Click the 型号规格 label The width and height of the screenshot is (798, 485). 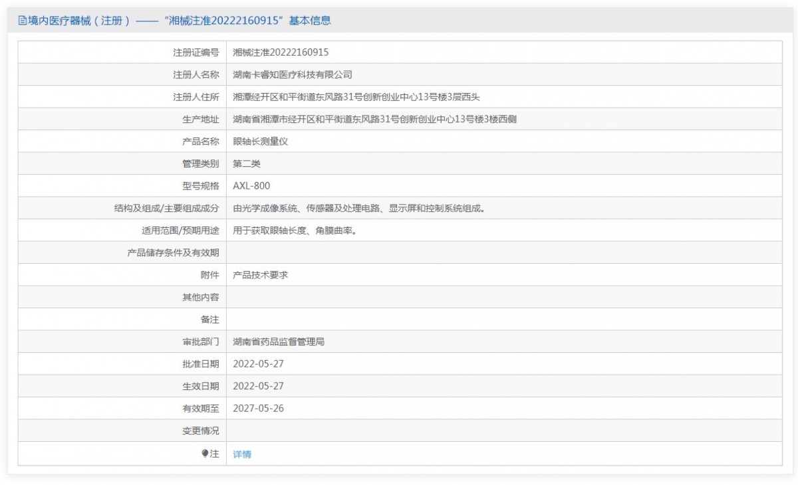(201, 186)
